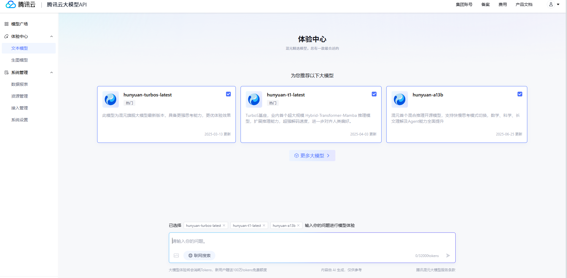Screen dimensions: 567x278
Task: Focus the question input field
Action: (x=312, y=241)
